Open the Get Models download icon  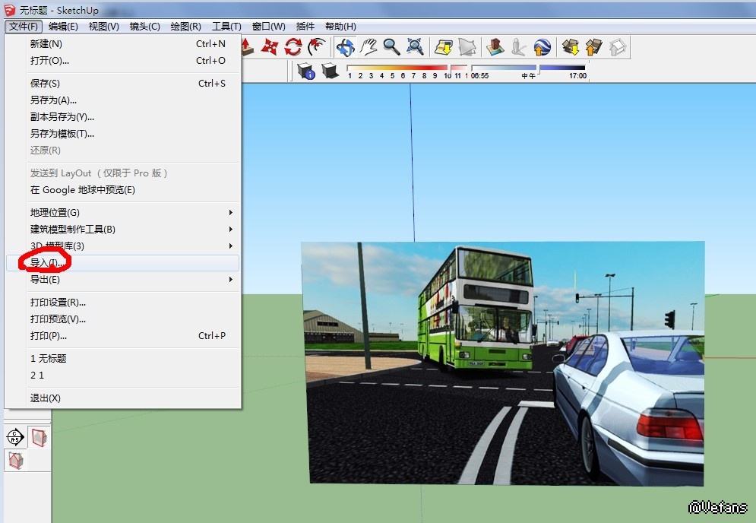click(571, 47)
